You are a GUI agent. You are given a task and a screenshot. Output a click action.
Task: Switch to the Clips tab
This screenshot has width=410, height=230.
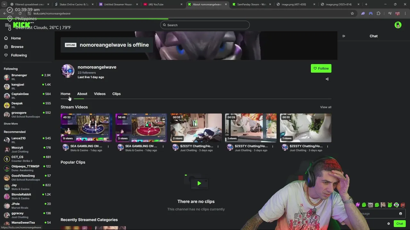[116, 94]
